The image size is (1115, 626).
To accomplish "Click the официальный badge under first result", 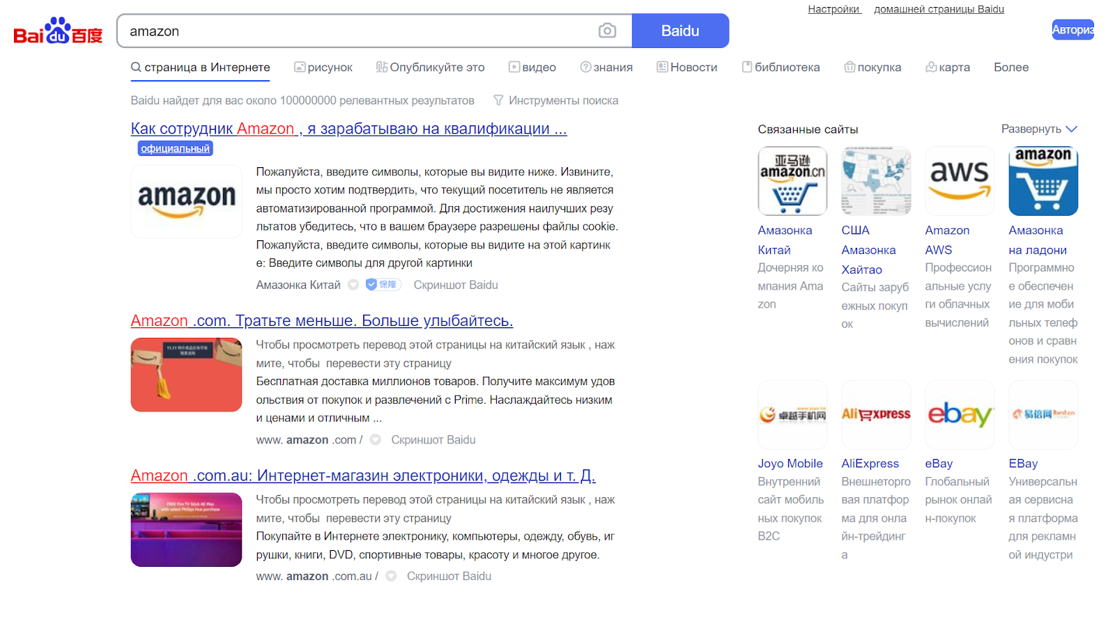I will 175,148.
